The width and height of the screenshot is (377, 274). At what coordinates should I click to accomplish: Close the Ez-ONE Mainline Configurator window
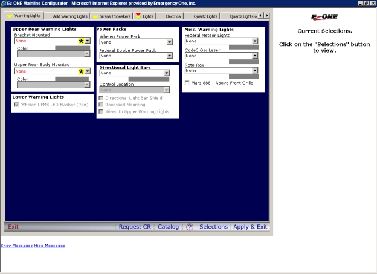373,3
